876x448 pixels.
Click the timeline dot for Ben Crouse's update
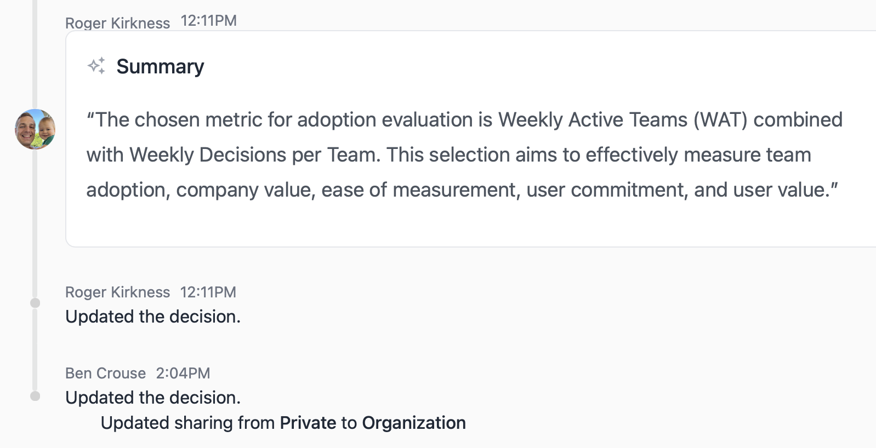point(35,396)
